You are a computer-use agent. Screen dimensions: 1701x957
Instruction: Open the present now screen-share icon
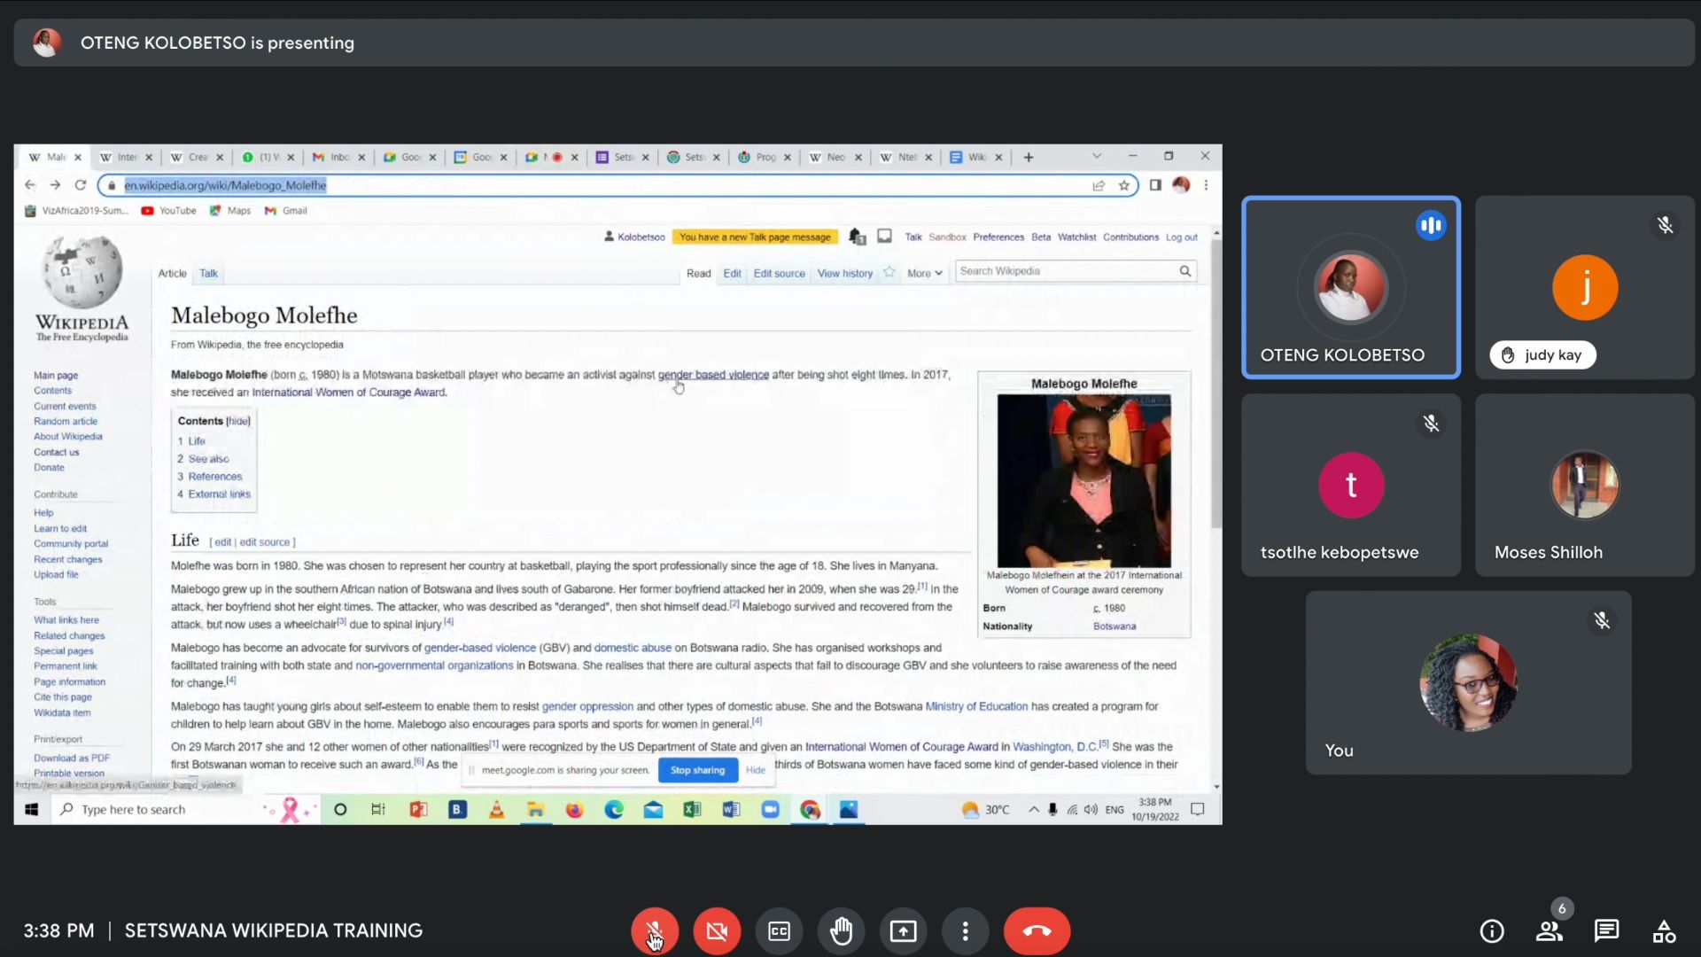pos(903,931)
